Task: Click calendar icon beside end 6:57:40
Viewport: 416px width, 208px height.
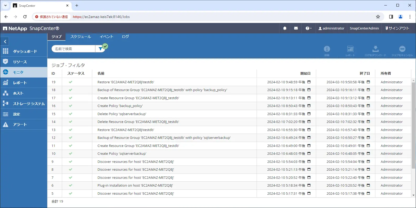Action: [x=368, y=130]
